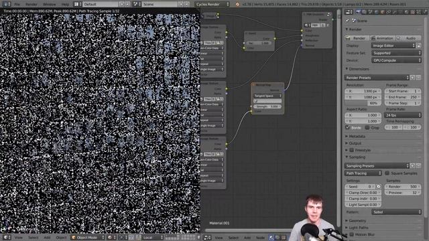Delete the current scene with X button
The image size is (429, 241).
pyautogui.click(x=186, y=5)
